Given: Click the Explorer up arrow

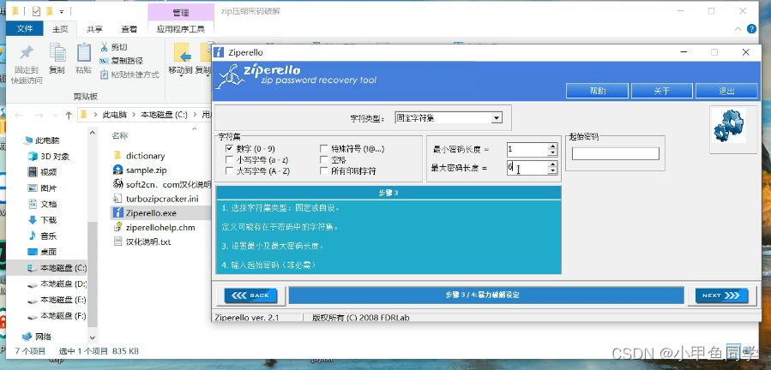Looking at the screenshot, I should click(x=69, y=116).
